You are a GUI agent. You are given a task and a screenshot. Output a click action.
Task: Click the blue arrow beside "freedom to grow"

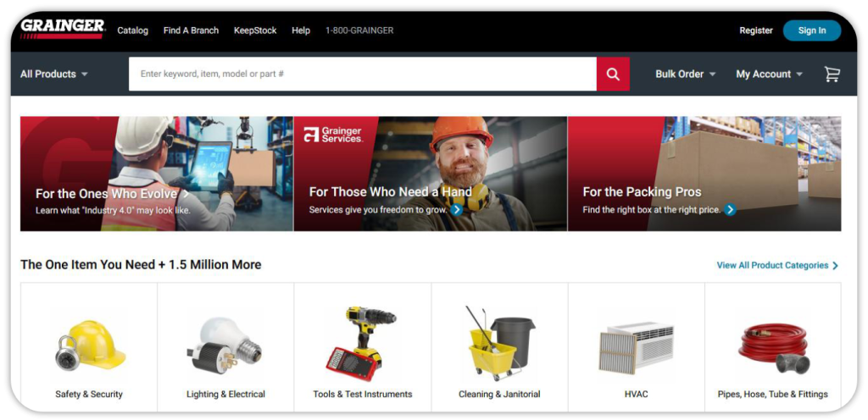point(457,210)
